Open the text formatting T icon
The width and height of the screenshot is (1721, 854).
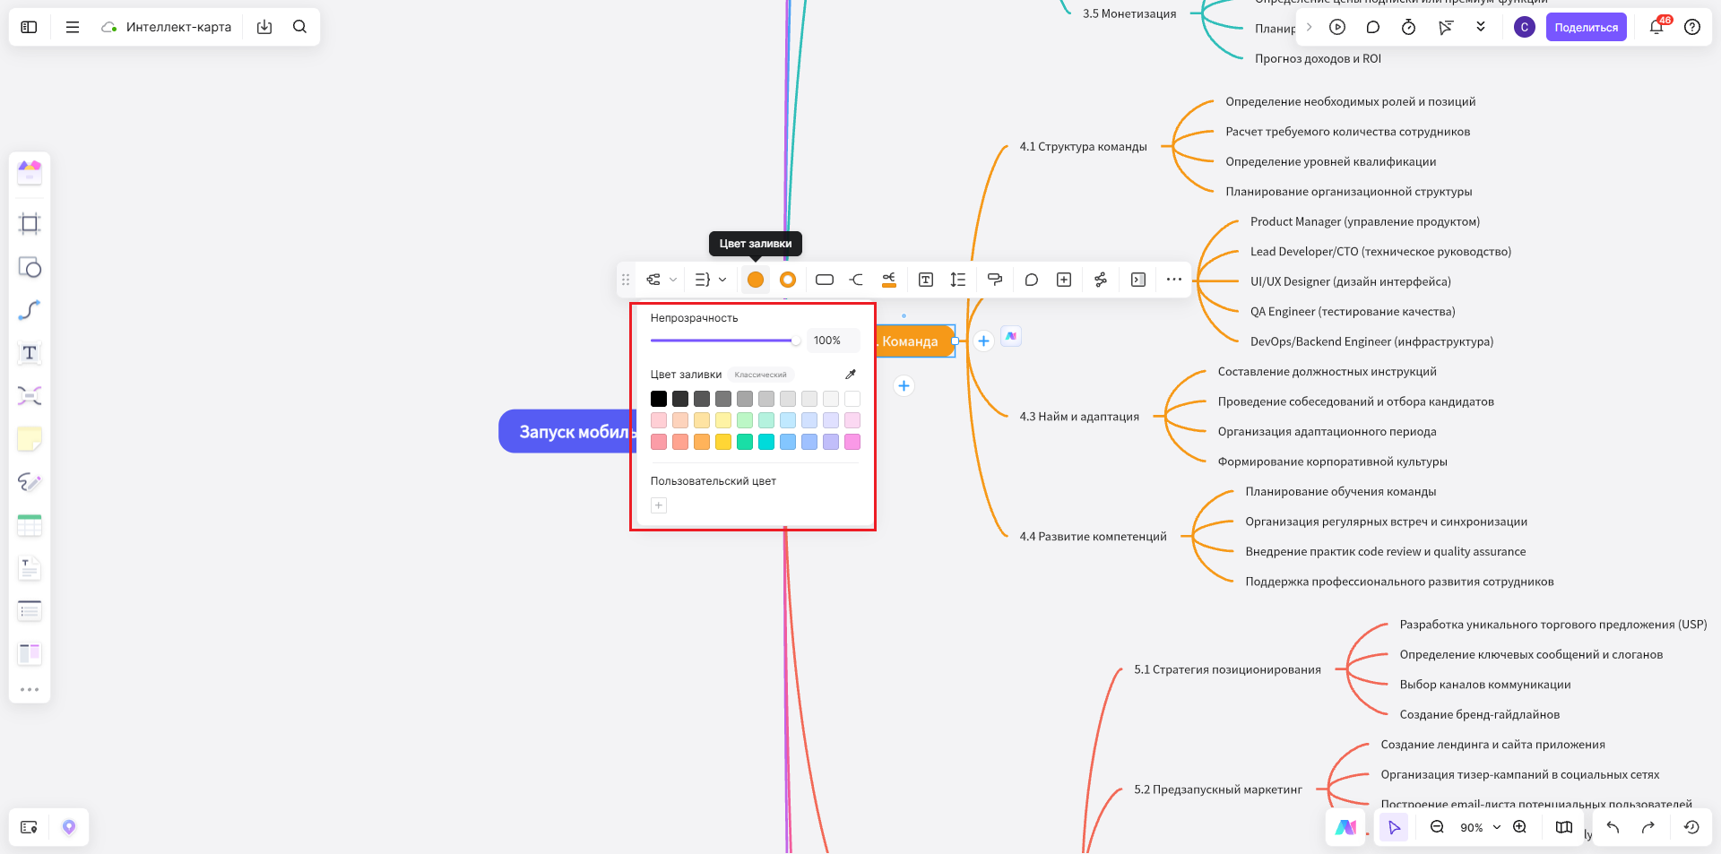coord(926,280)
